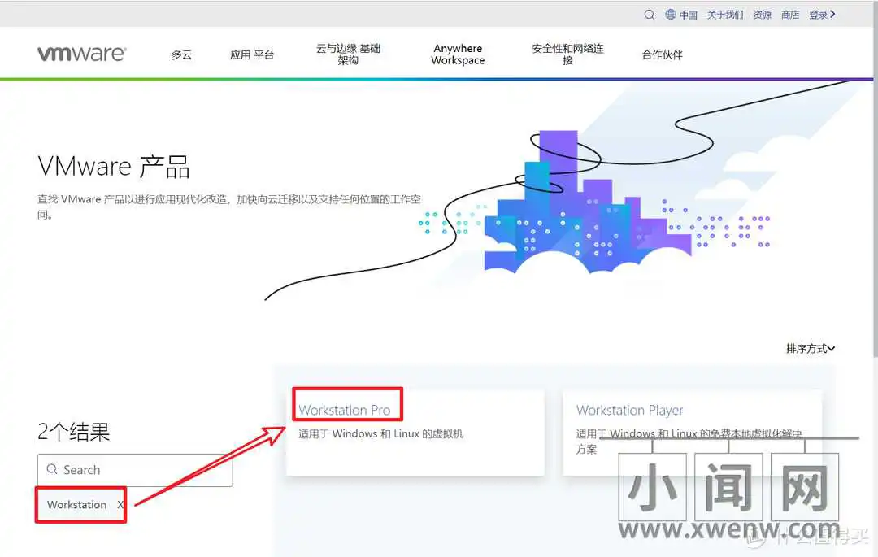The image size is (878, 557).
Task: Expand the 排序方式 sort dropdown
Action: 811,349
